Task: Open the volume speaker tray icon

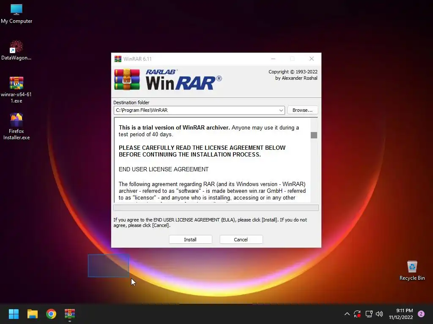Action: pos(379,314)
